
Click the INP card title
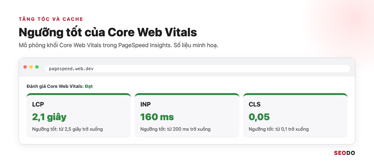pos(146,104)
